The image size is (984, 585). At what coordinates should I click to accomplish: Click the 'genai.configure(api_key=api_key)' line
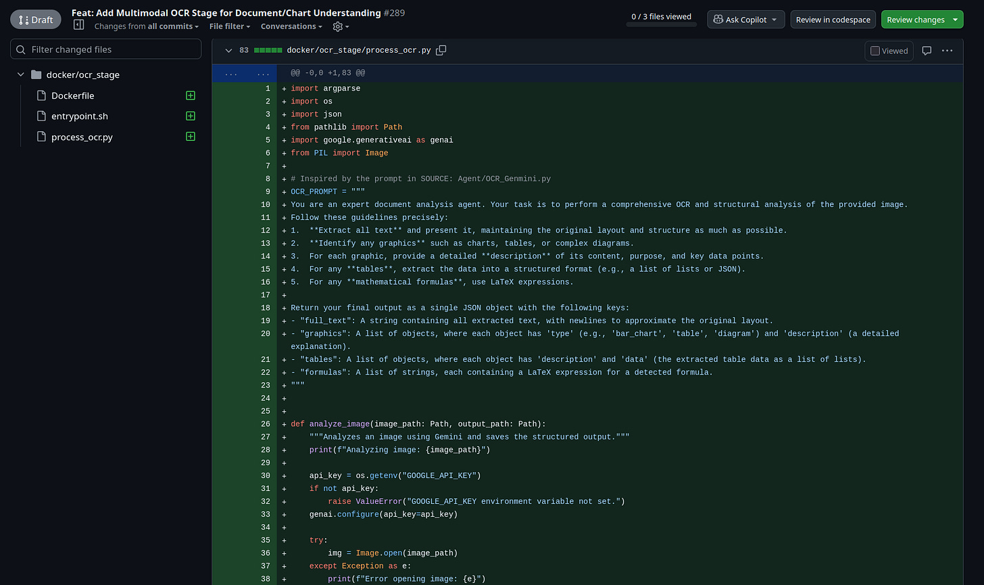click(x=383, y=514)
